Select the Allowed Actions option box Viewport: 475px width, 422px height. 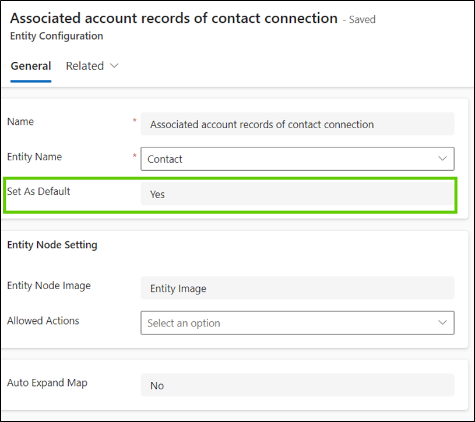click(x=297, y=323)
